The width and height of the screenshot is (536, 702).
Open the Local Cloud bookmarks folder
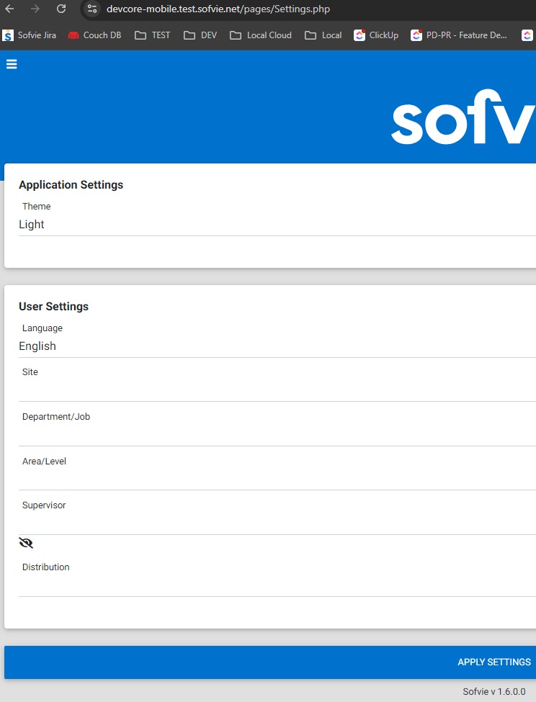[x=261, y=35]
